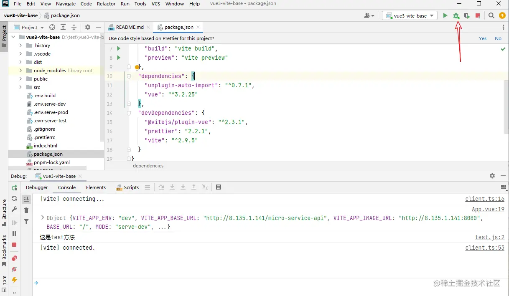Hide the Project panel with minus icon
This screenshot has width=509, height=296.
click(98, 27)
